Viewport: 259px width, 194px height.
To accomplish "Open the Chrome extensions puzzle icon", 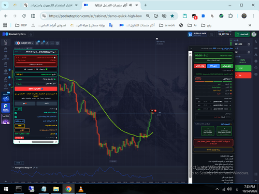I will [231, 16].
